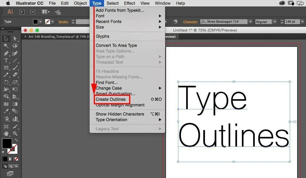Select the Column Graph tool
Viewport: 306px width, 178px height.
coord(15,119)
